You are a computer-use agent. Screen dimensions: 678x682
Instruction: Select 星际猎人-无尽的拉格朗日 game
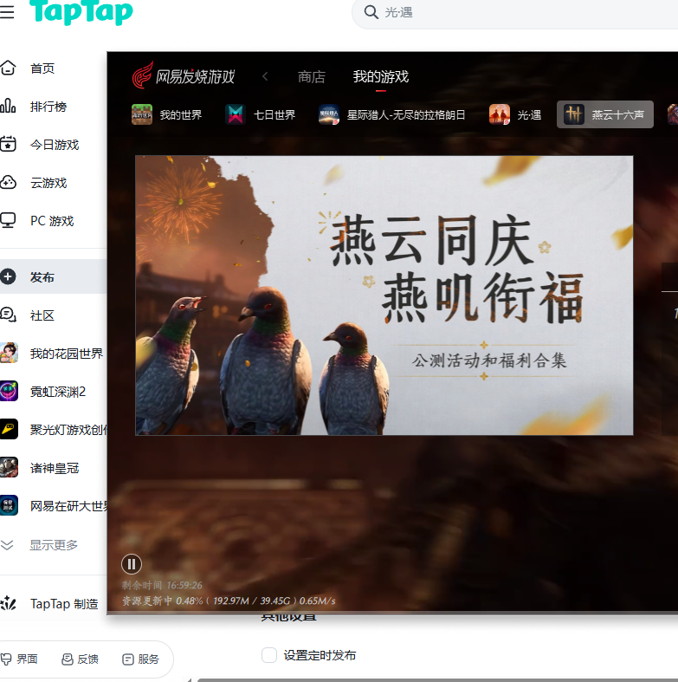click(392, 115)
